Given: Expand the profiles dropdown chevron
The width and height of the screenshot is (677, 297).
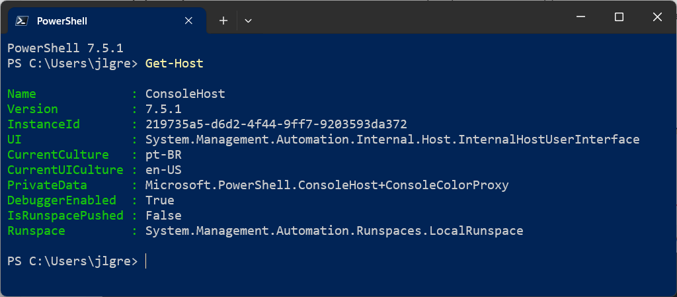Looking at the screenshot, I should pos(248,21).
